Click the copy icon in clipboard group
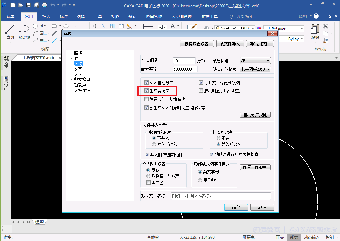The width and height of the screenshot is (340, 241). pos(326,33)
